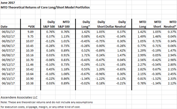Click the MTD Neutral* header cell
Image resolution: width=177 pixels, height=109 pixels.
[x=170, y=24]
